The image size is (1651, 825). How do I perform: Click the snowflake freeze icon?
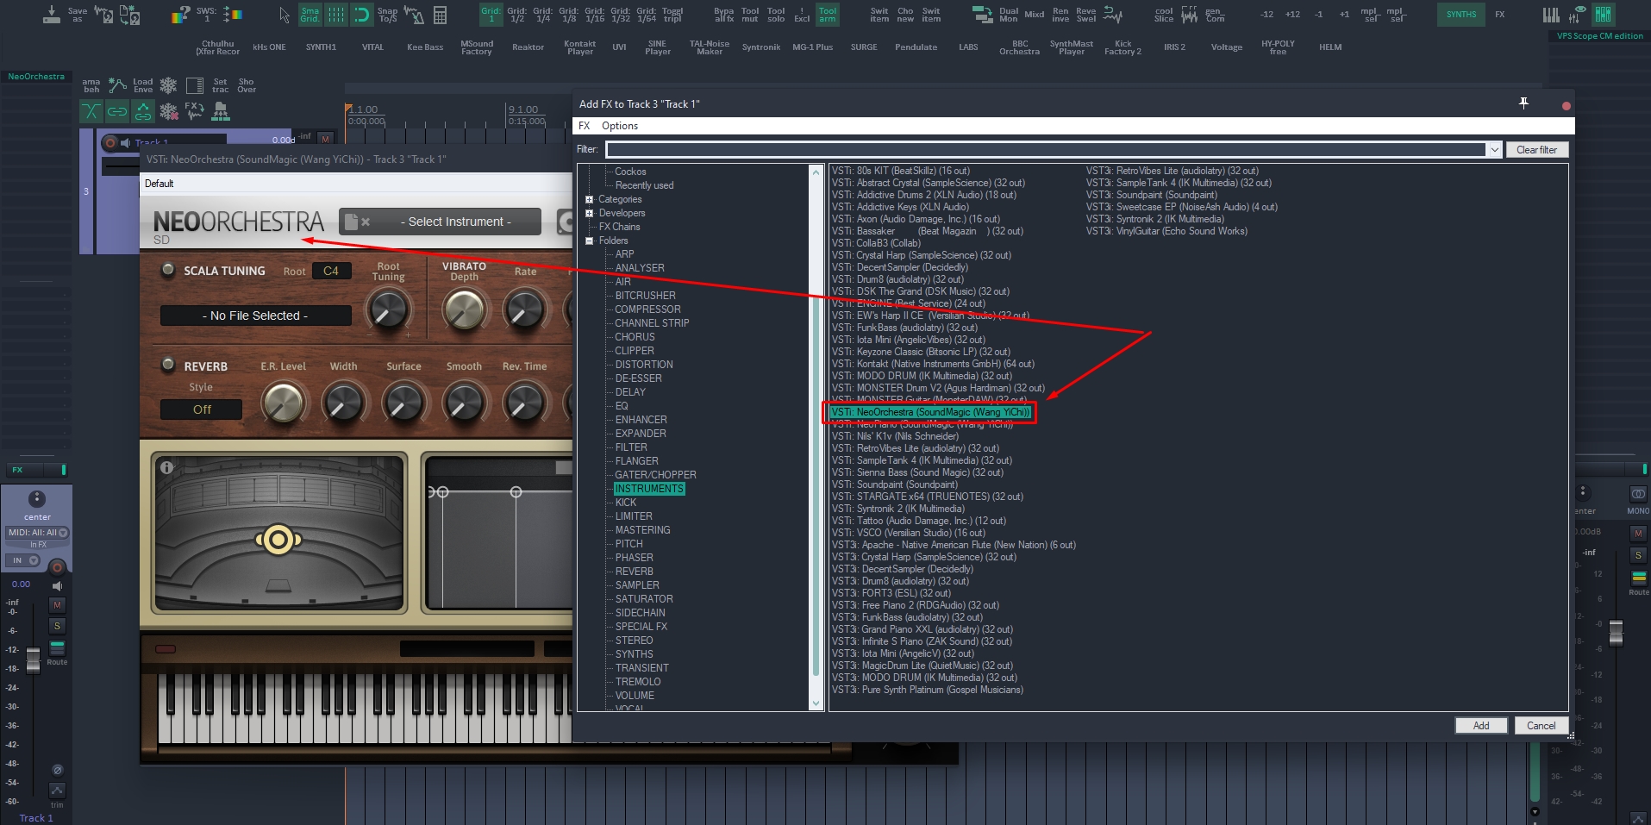[168, 85]
